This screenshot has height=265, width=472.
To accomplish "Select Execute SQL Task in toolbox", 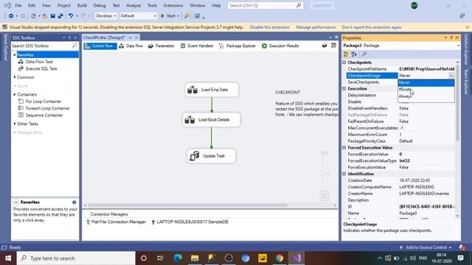I will (x=41, y=68).
